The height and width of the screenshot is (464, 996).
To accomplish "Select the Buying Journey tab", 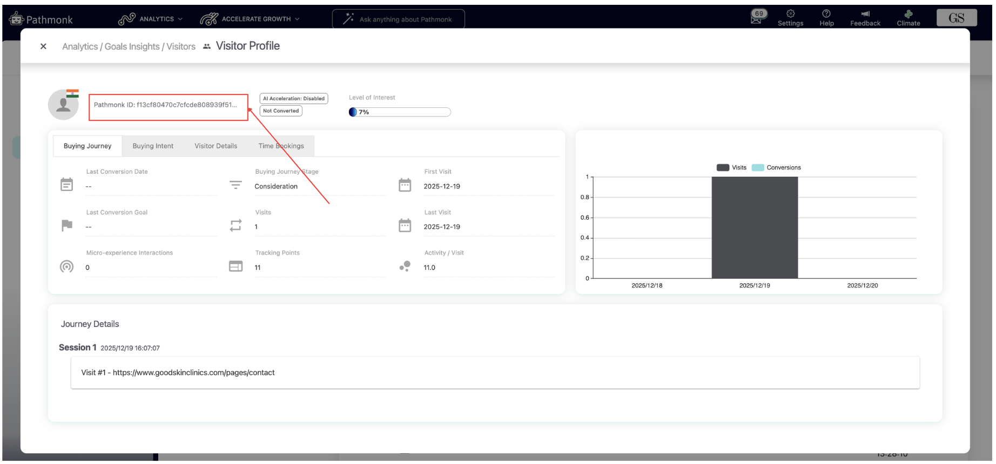I will pyautogui.click(x=88, y=146).
